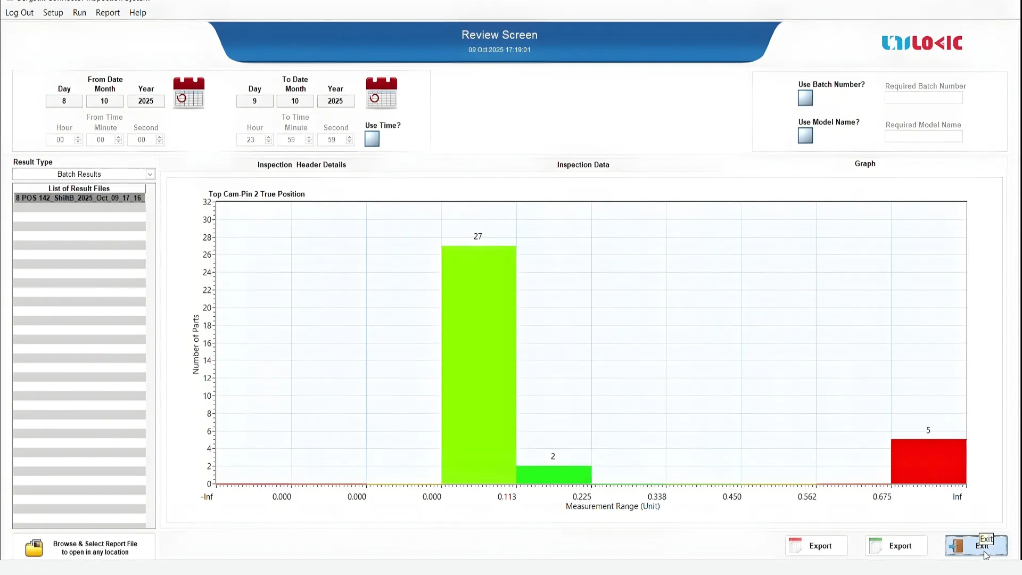Click the green spreadsheet Export icon
Screen dimensions: 1022x575
(x=875, y=546)
